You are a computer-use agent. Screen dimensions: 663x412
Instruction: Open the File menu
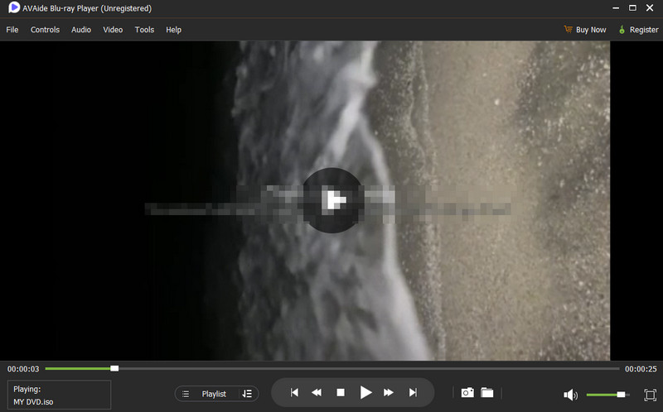tap(12, 30)
